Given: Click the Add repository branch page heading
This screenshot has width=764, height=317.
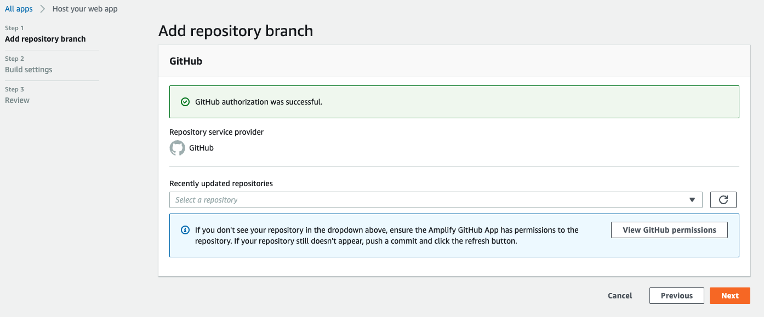Looking at the screenshot, I should click(x=236, y=31).
